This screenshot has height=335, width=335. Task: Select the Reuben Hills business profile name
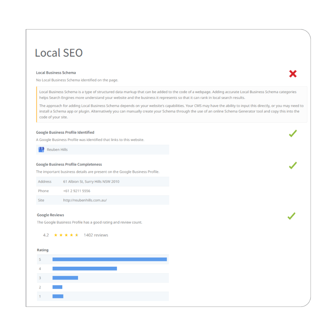57,149
